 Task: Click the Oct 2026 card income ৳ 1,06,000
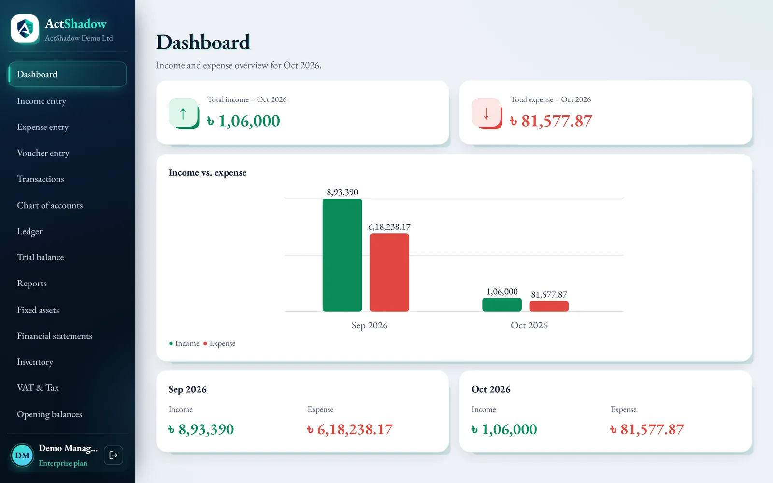[504, 429]
